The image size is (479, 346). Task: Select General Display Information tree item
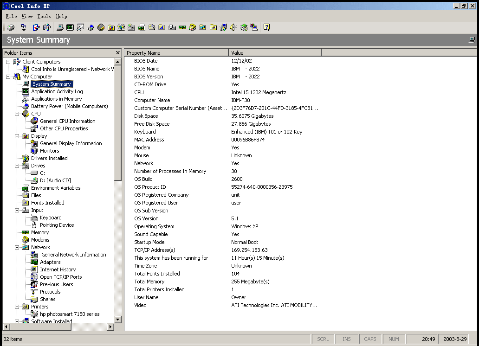(71, 143)
